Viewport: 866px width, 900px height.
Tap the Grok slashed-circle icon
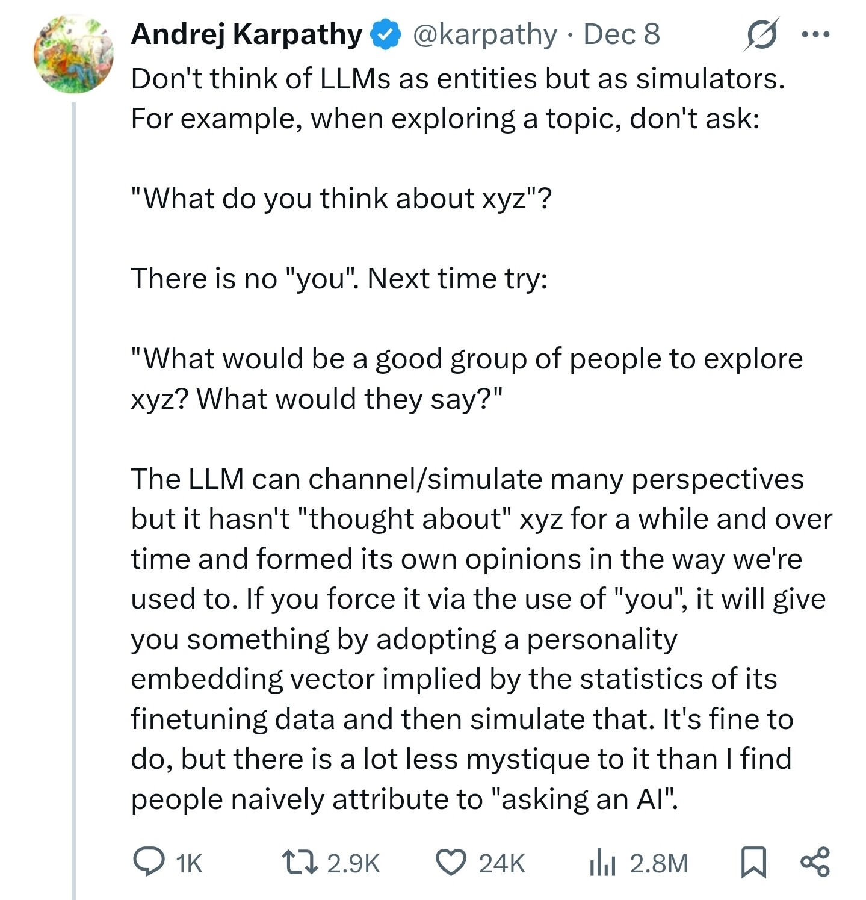[x=761, y=34]
